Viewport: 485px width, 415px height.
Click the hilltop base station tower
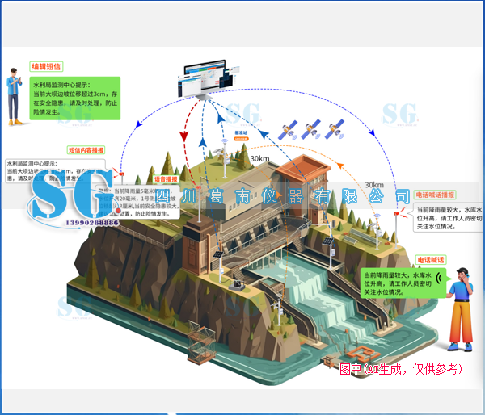pos(223,159)
